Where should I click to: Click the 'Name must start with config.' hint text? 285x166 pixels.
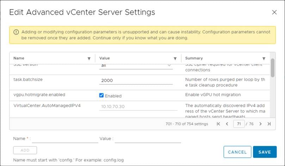tap(69, 160)
